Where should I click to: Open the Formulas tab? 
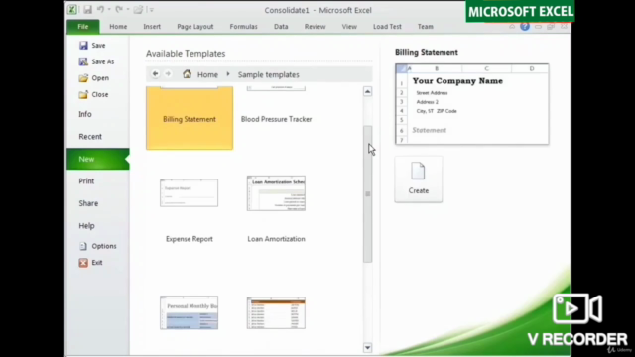click(x=243, y=27)
